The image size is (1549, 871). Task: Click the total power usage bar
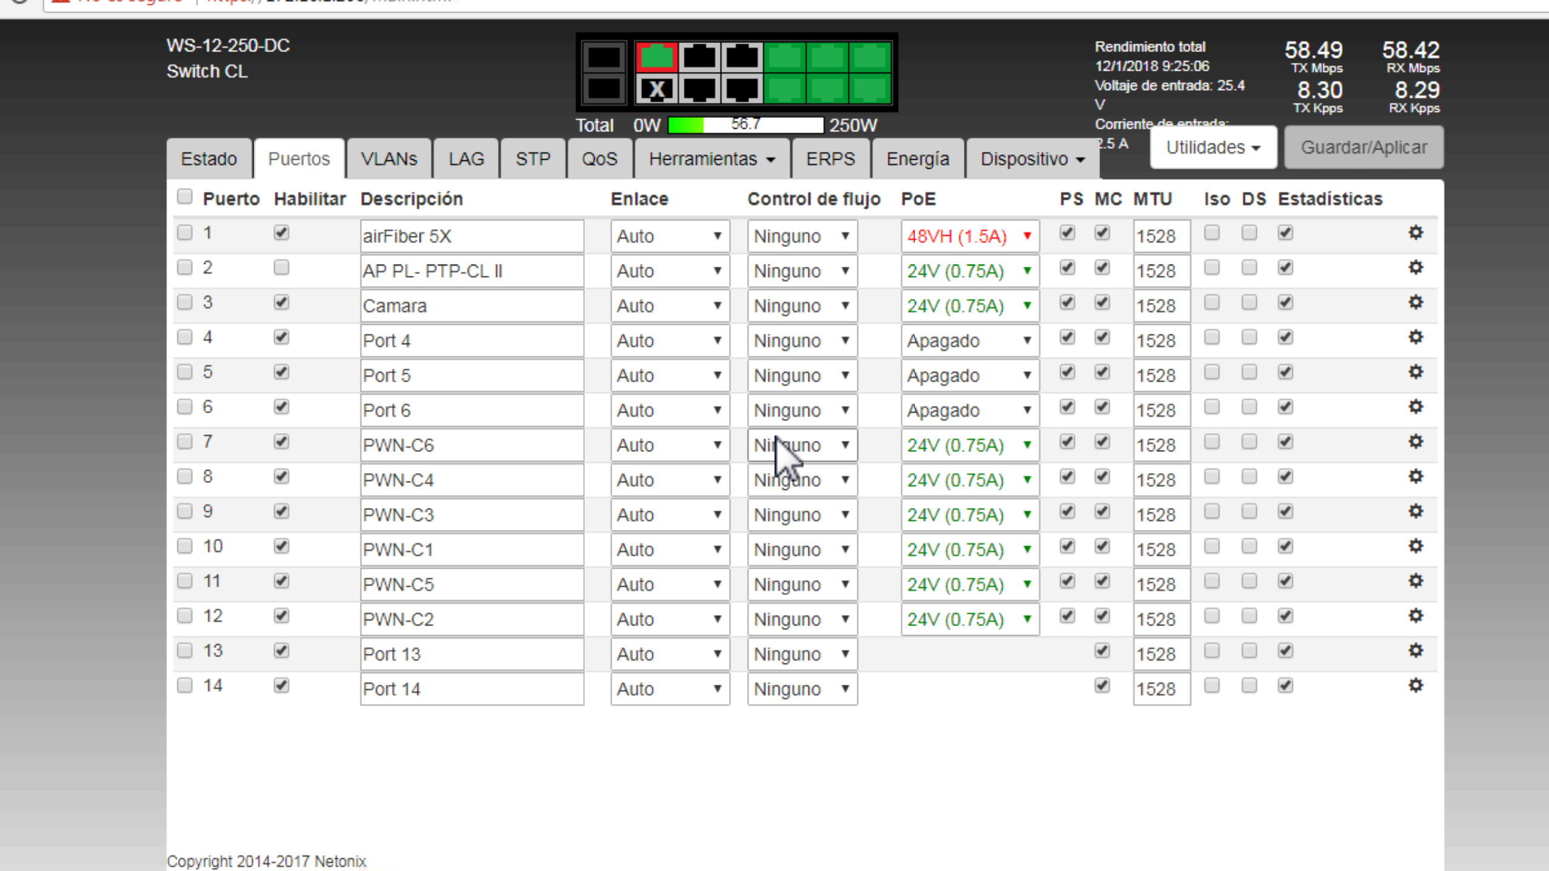tap(745, 125)
